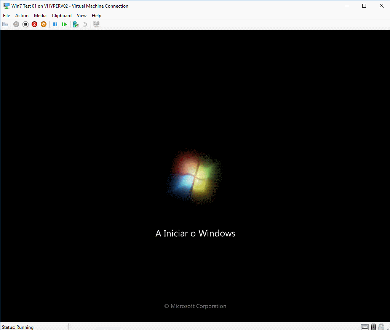Click the "© Microsoft Corporation" text
Image resolution: width=390 pixels, height=330 pixels.
[195, 306]
